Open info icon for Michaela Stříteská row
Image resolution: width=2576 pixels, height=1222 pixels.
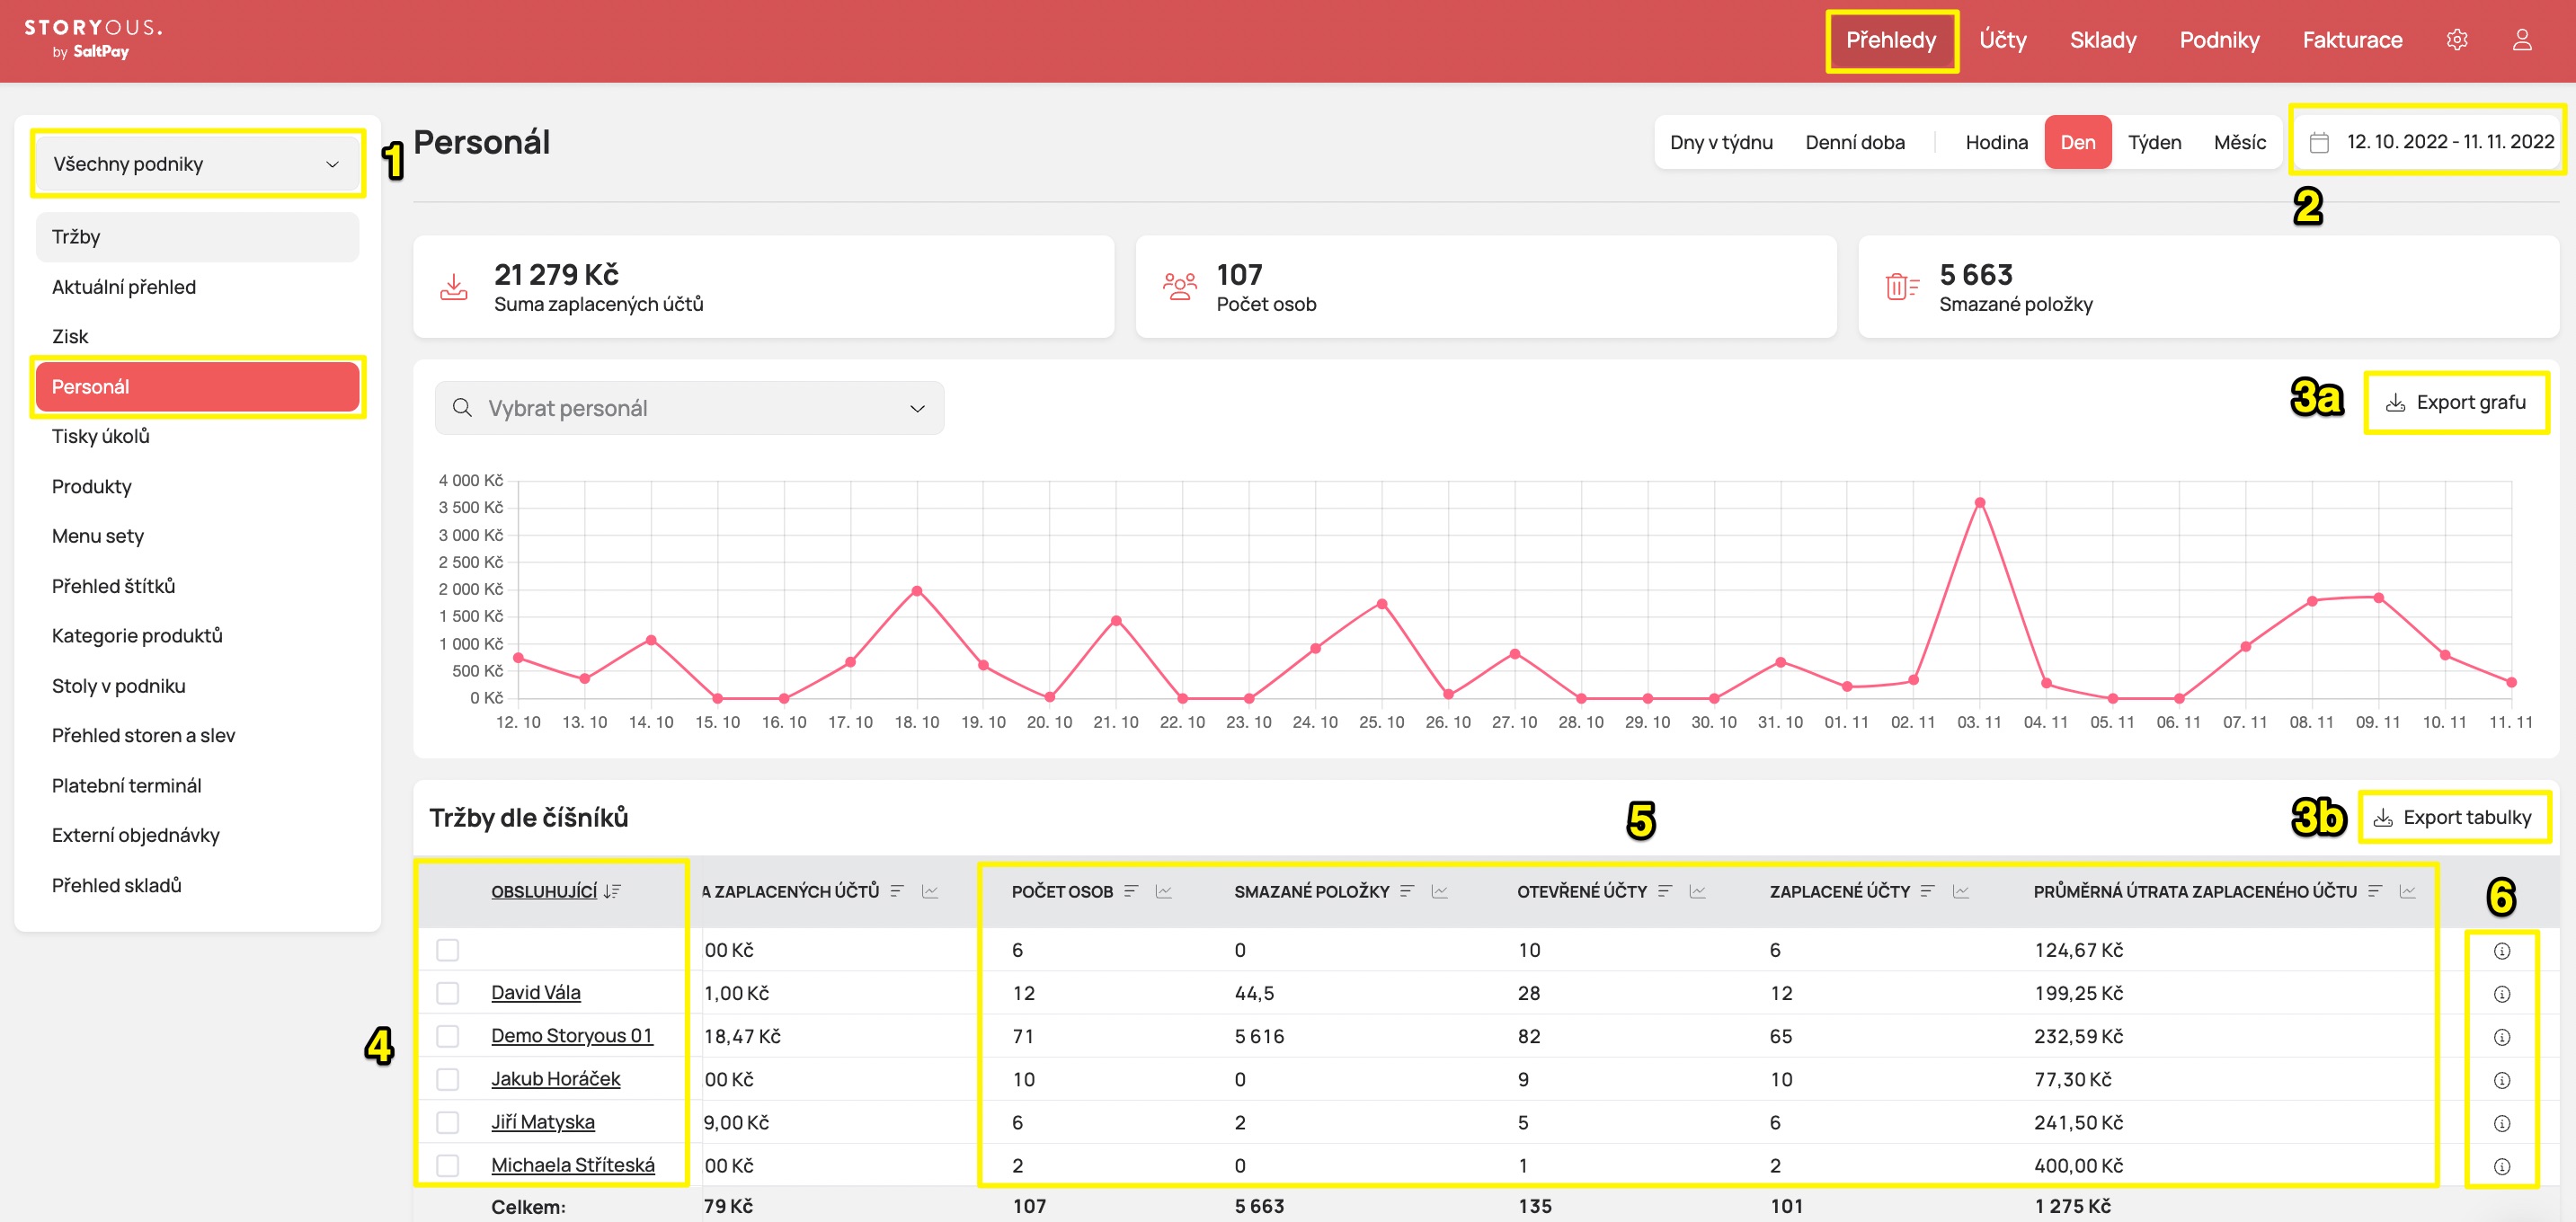(2501, 1166)
